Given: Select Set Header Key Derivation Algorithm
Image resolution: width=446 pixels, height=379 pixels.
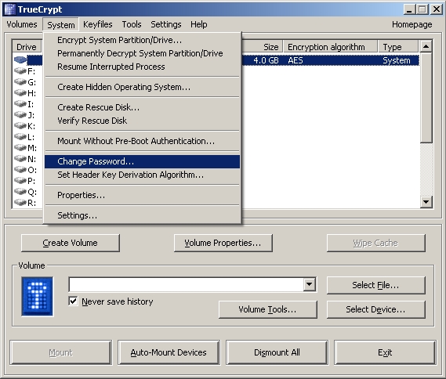Looking at the screenshot, I should 142,175.
